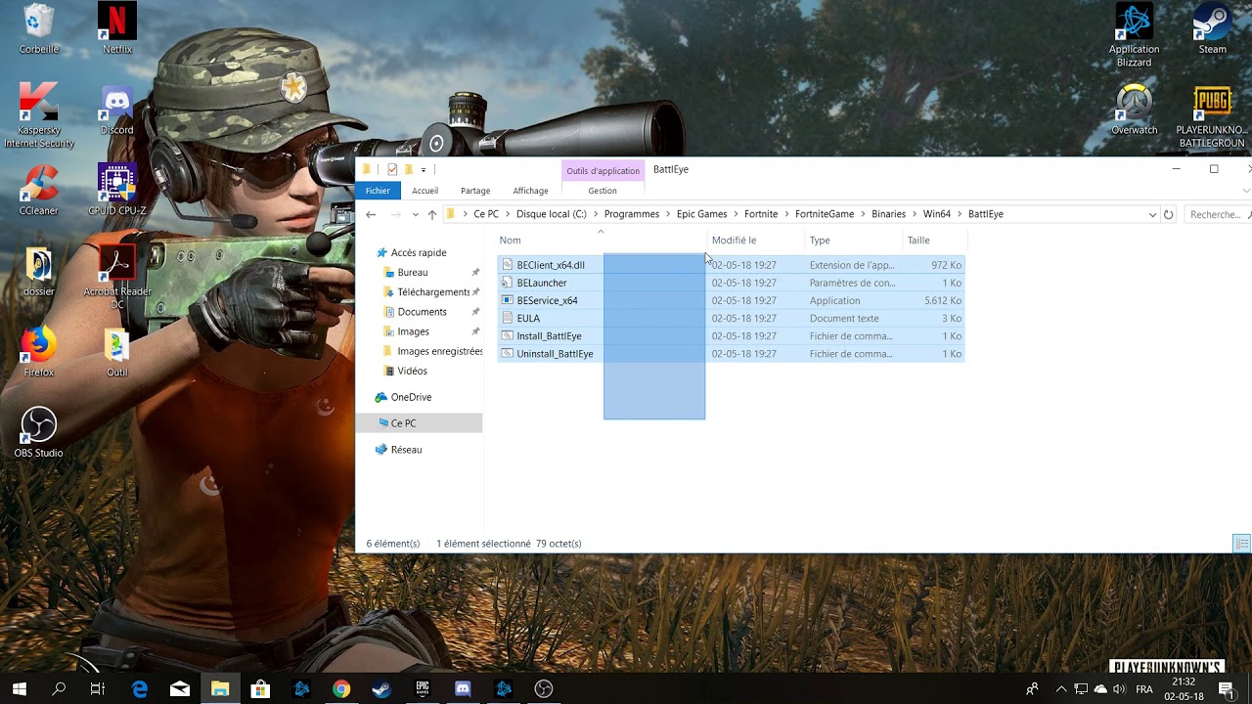Click the CPUID CPU-Z desktop shortcut
The height and width of the screenshot is (704, 1252).
point(117,191)
